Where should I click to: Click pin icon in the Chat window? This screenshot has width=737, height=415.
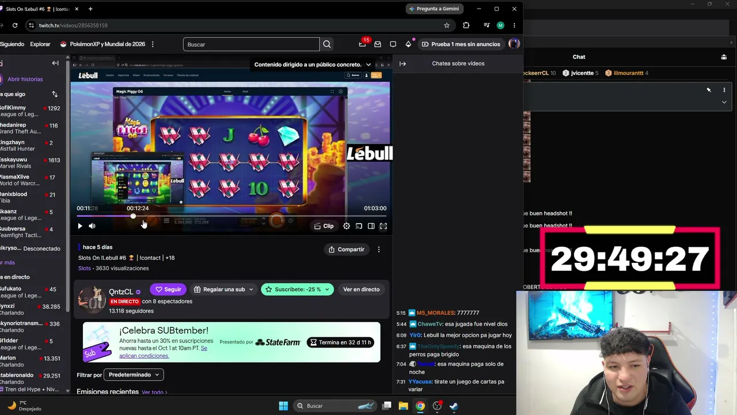(709, 90)
